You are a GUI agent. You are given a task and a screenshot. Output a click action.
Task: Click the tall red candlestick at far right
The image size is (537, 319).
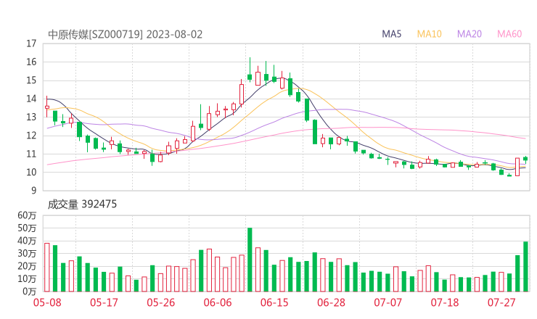[x=517, y=167]
